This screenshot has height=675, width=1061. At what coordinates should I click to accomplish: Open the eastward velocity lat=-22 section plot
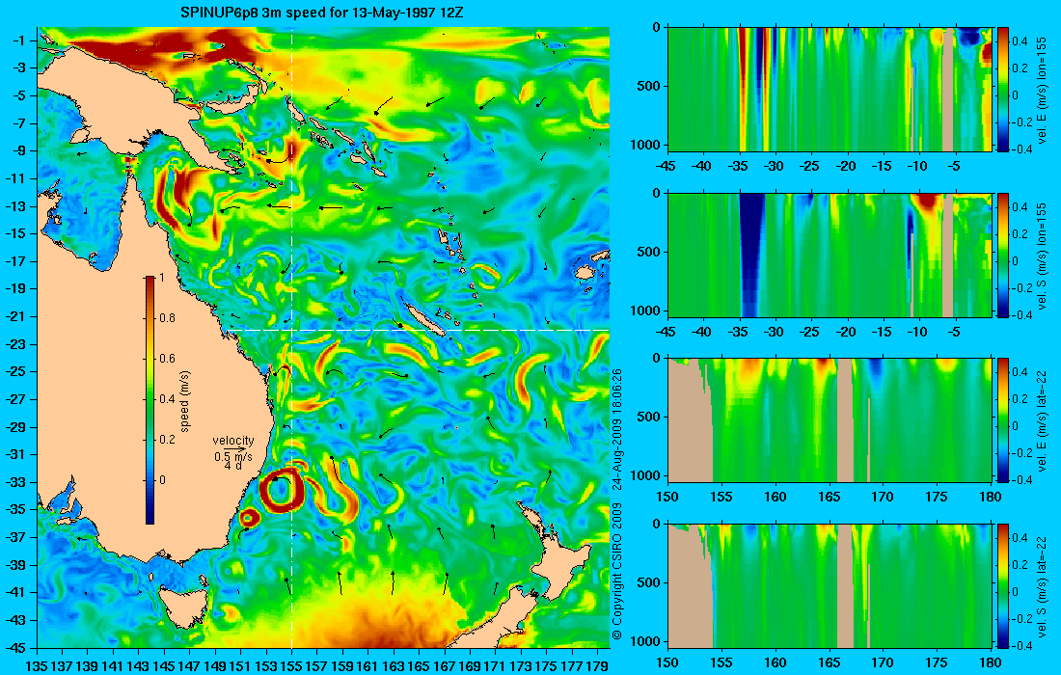(830, 420)
